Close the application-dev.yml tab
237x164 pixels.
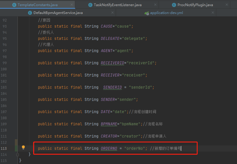pos(213,13)
